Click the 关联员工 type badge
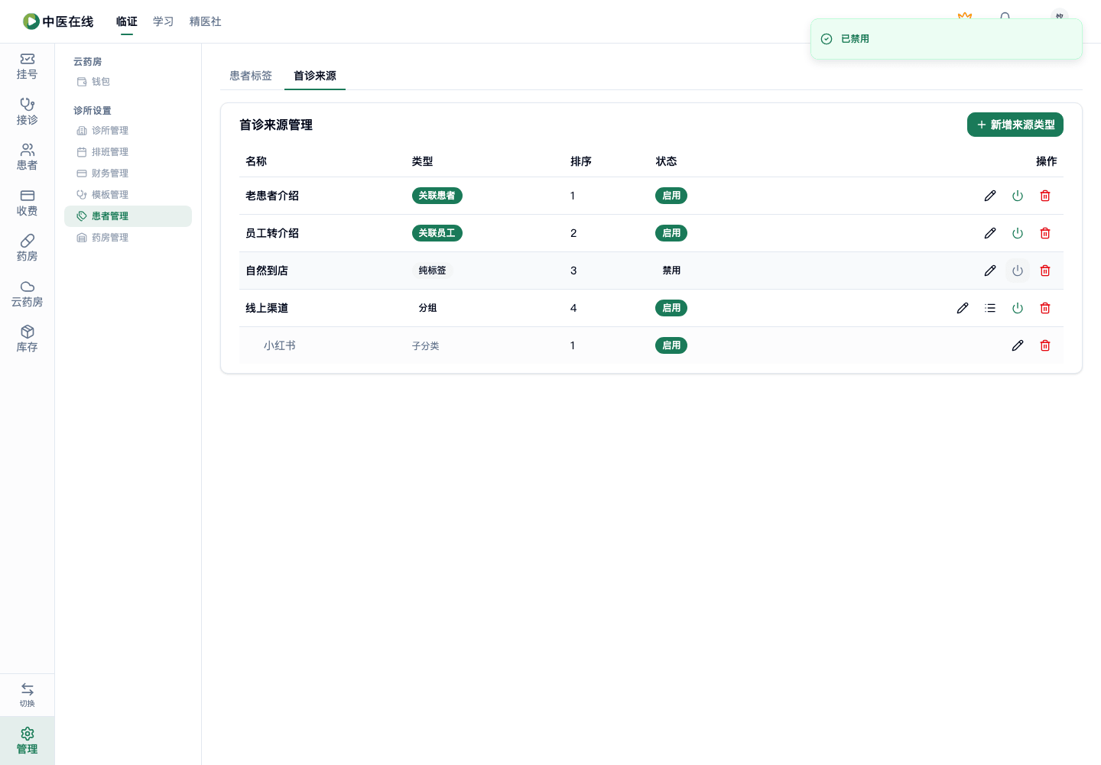1101x765 pixels. pos(437,233)
